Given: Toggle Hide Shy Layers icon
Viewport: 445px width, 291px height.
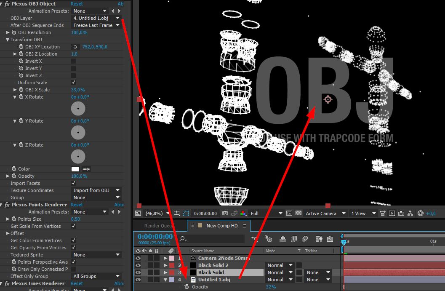Looking at the screenshot, I should coord(282,239).
